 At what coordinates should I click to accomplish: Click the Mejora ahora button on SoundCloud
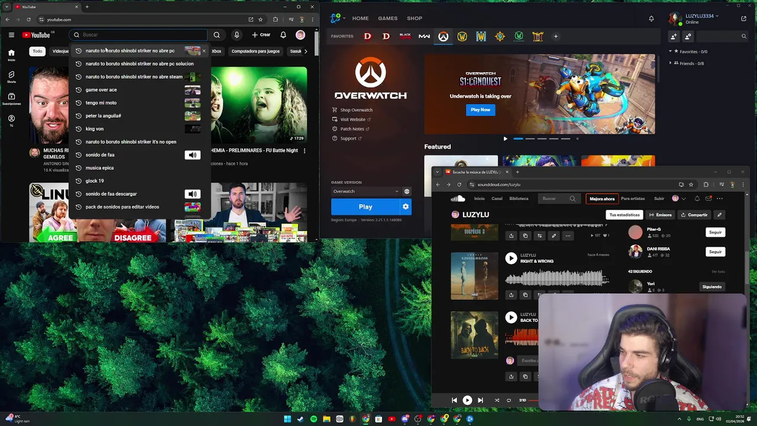602,199
